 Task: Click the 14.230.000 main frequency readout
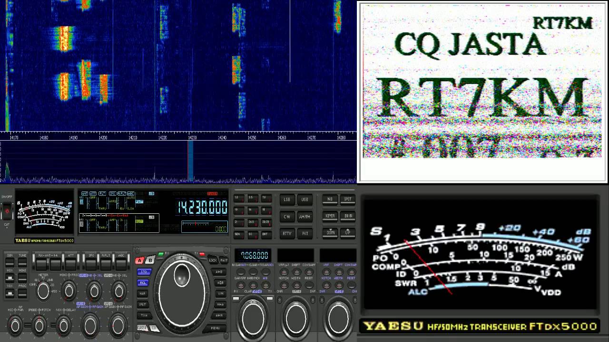pyautogui.click(x=203, y=208)
